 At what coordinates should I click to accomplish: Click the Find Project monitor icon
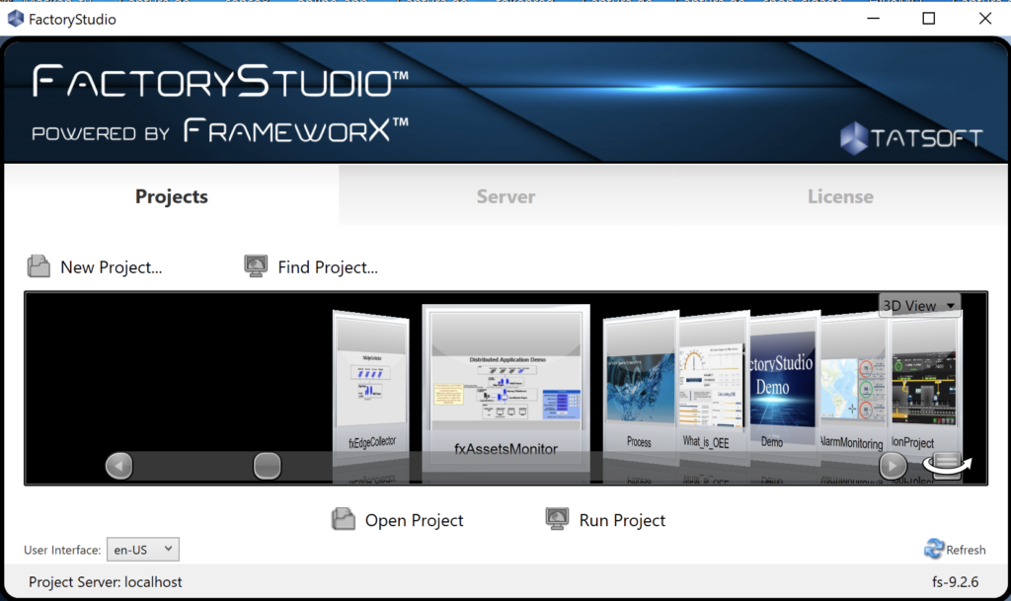[256, 266]
